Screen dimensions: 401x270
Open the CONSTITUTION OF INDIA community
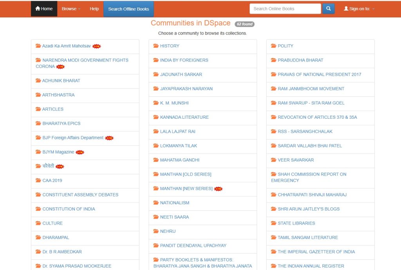[69, 209]
